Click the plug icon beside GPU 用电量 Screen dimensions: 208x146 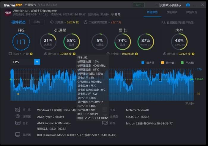(108, 54)
